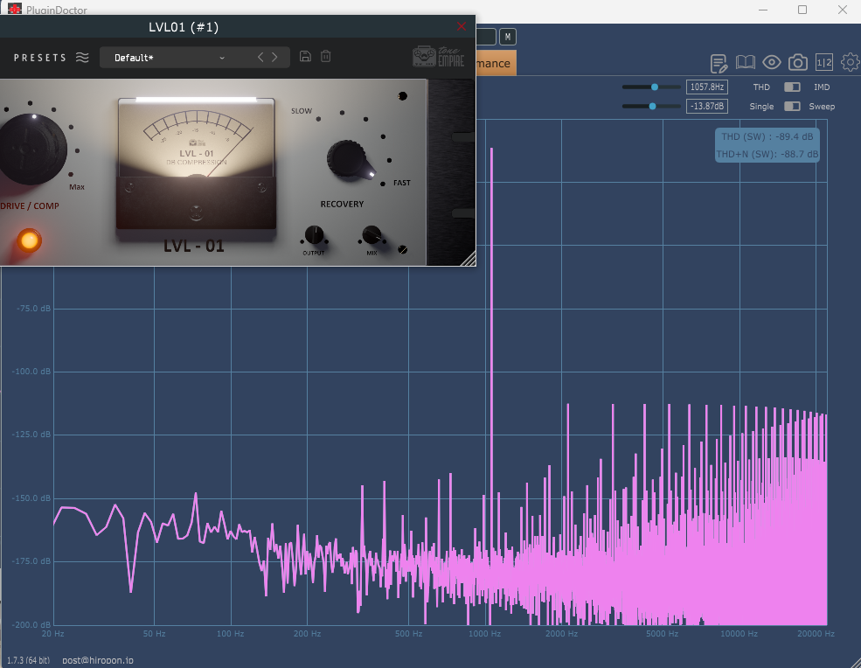
Task: Click the plugin window resize corner
Action: point(469,259)
